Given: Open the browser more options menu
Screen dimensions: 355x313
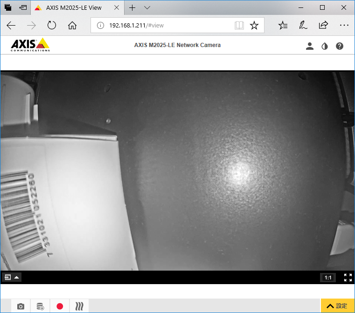Looking at the screenshot, I should 344,25.
